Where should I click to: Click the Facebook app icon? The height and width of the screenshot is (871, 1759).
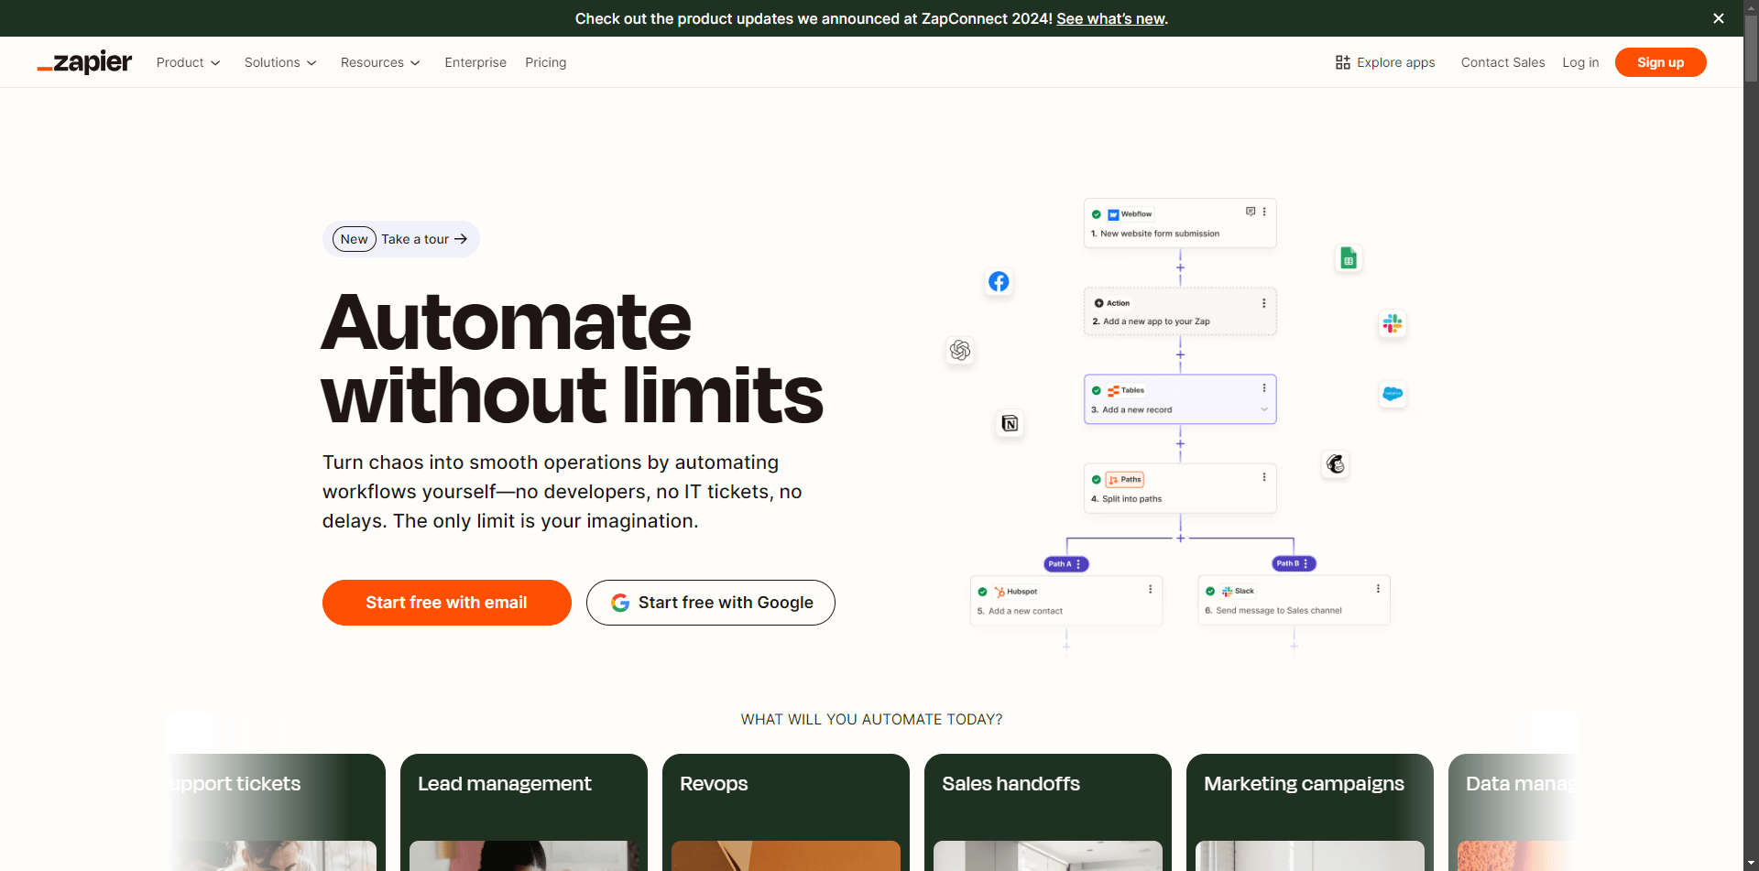click(999, 281)
